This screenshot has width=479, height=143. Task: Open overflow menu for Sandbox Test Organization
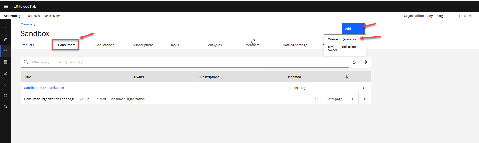tap(363, 88)
